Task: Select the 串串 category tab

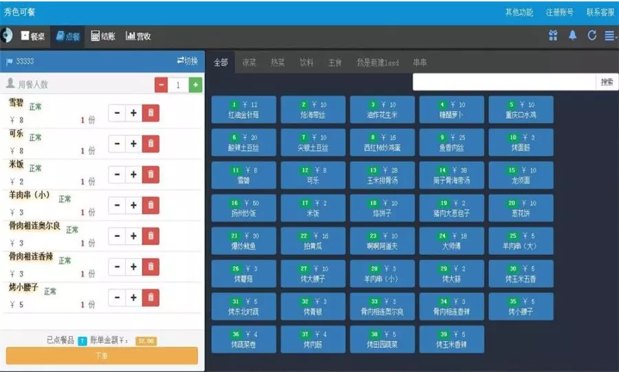Action: [x=420, y=62]
